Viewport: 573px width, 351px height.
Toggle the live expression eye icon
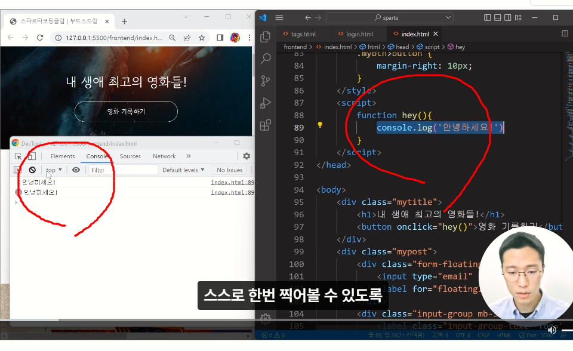(76, 170)
